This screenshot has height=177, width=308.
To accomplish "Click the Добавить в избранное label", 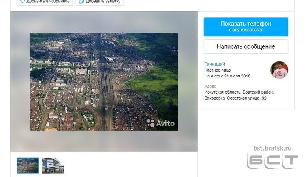I will point(48,2).
